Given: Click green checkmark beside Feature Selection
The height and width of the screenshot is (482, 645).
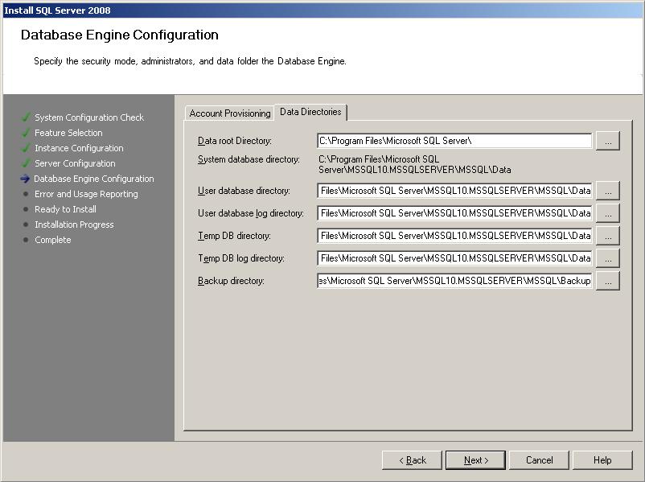Looking at the screenshot, I should click(x=26, y=133).
